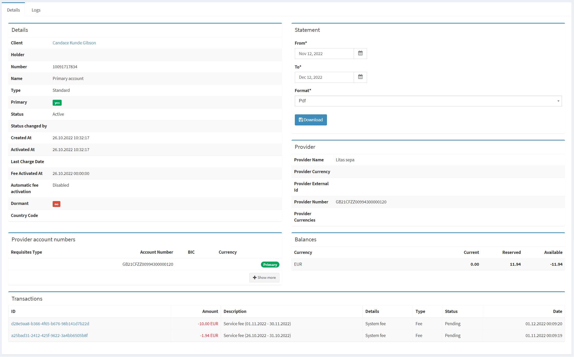The image size is (574, 357).
Task: Click the green Primary account badge
Action: (x=270, y=265)
